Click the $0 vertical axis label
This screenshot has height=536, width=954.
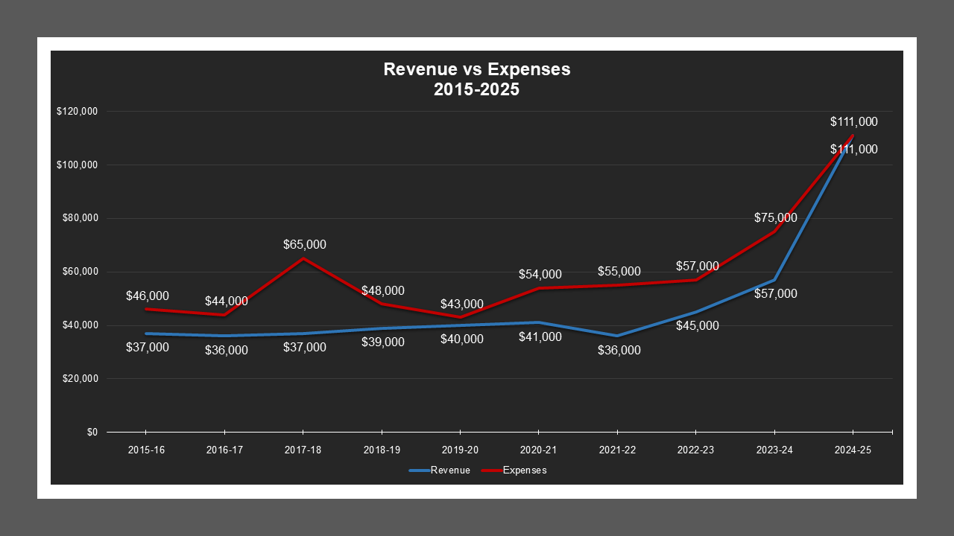[92, 433]
